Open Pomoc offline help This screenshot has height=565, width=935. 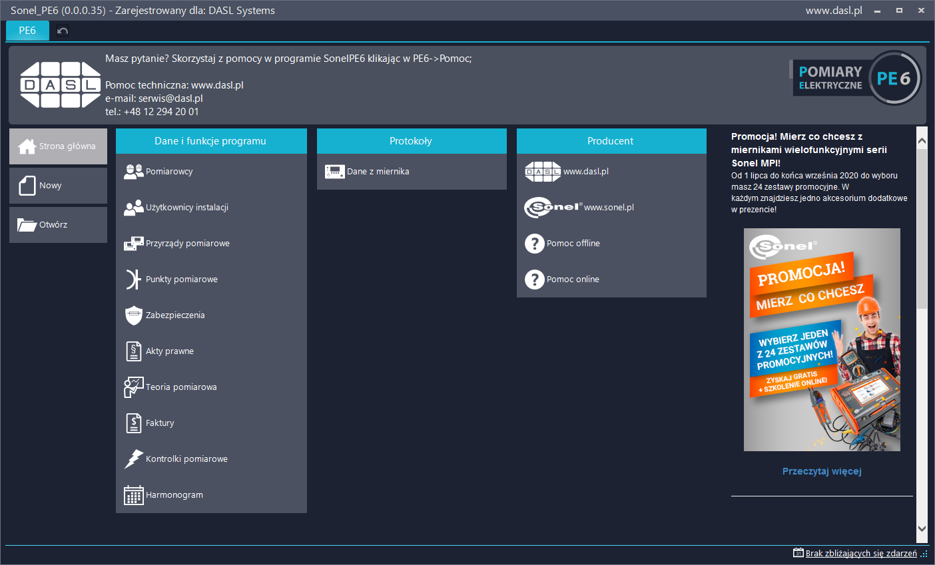coord(573,244)
